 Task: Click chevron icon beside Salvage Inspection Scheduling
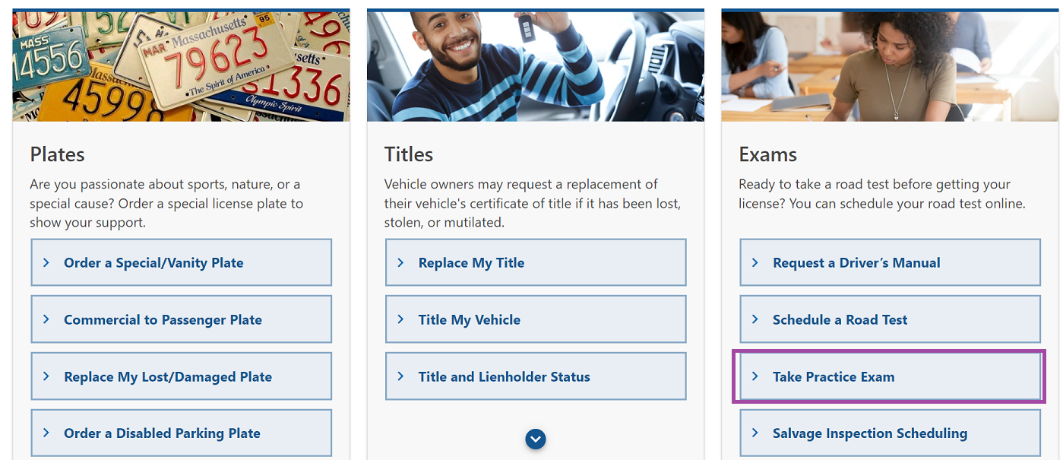pos(755,433)
